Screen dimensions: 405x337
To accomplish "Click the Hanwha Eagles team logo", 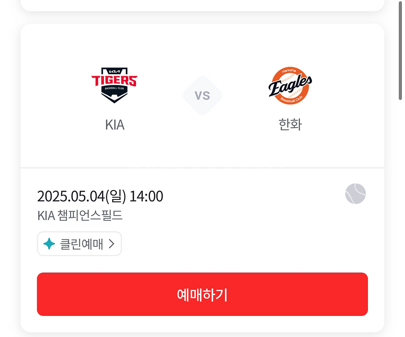I will (x=290, y=85).
